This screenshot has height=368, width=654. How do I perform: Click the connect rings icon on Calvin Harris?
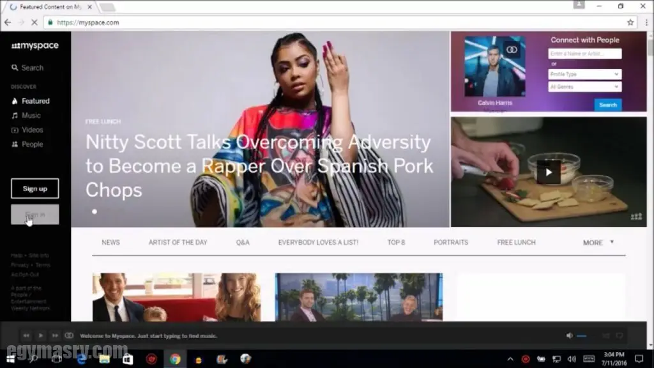[511, 49]
